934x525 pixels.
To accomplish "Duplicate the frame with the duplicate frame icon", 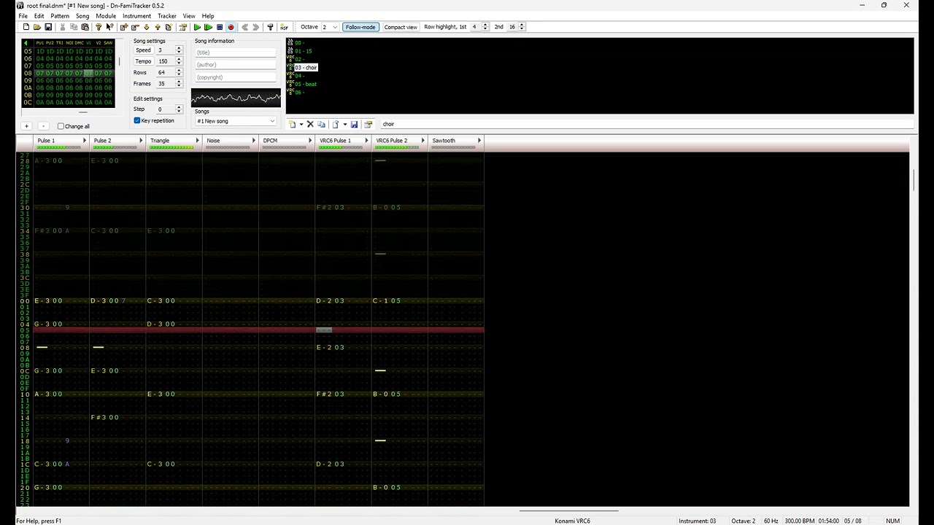I will [x=169, y=27].
